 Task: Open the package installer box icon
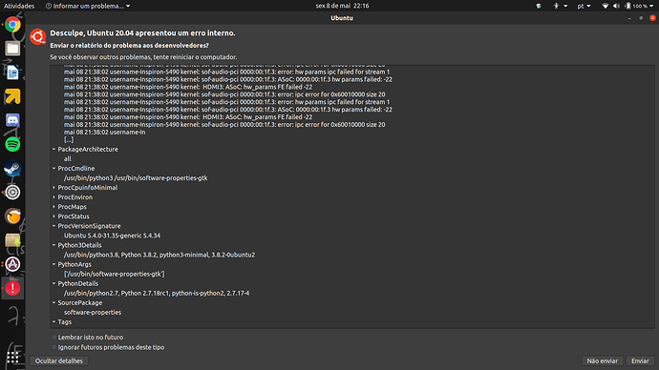(x=12, y=240)
